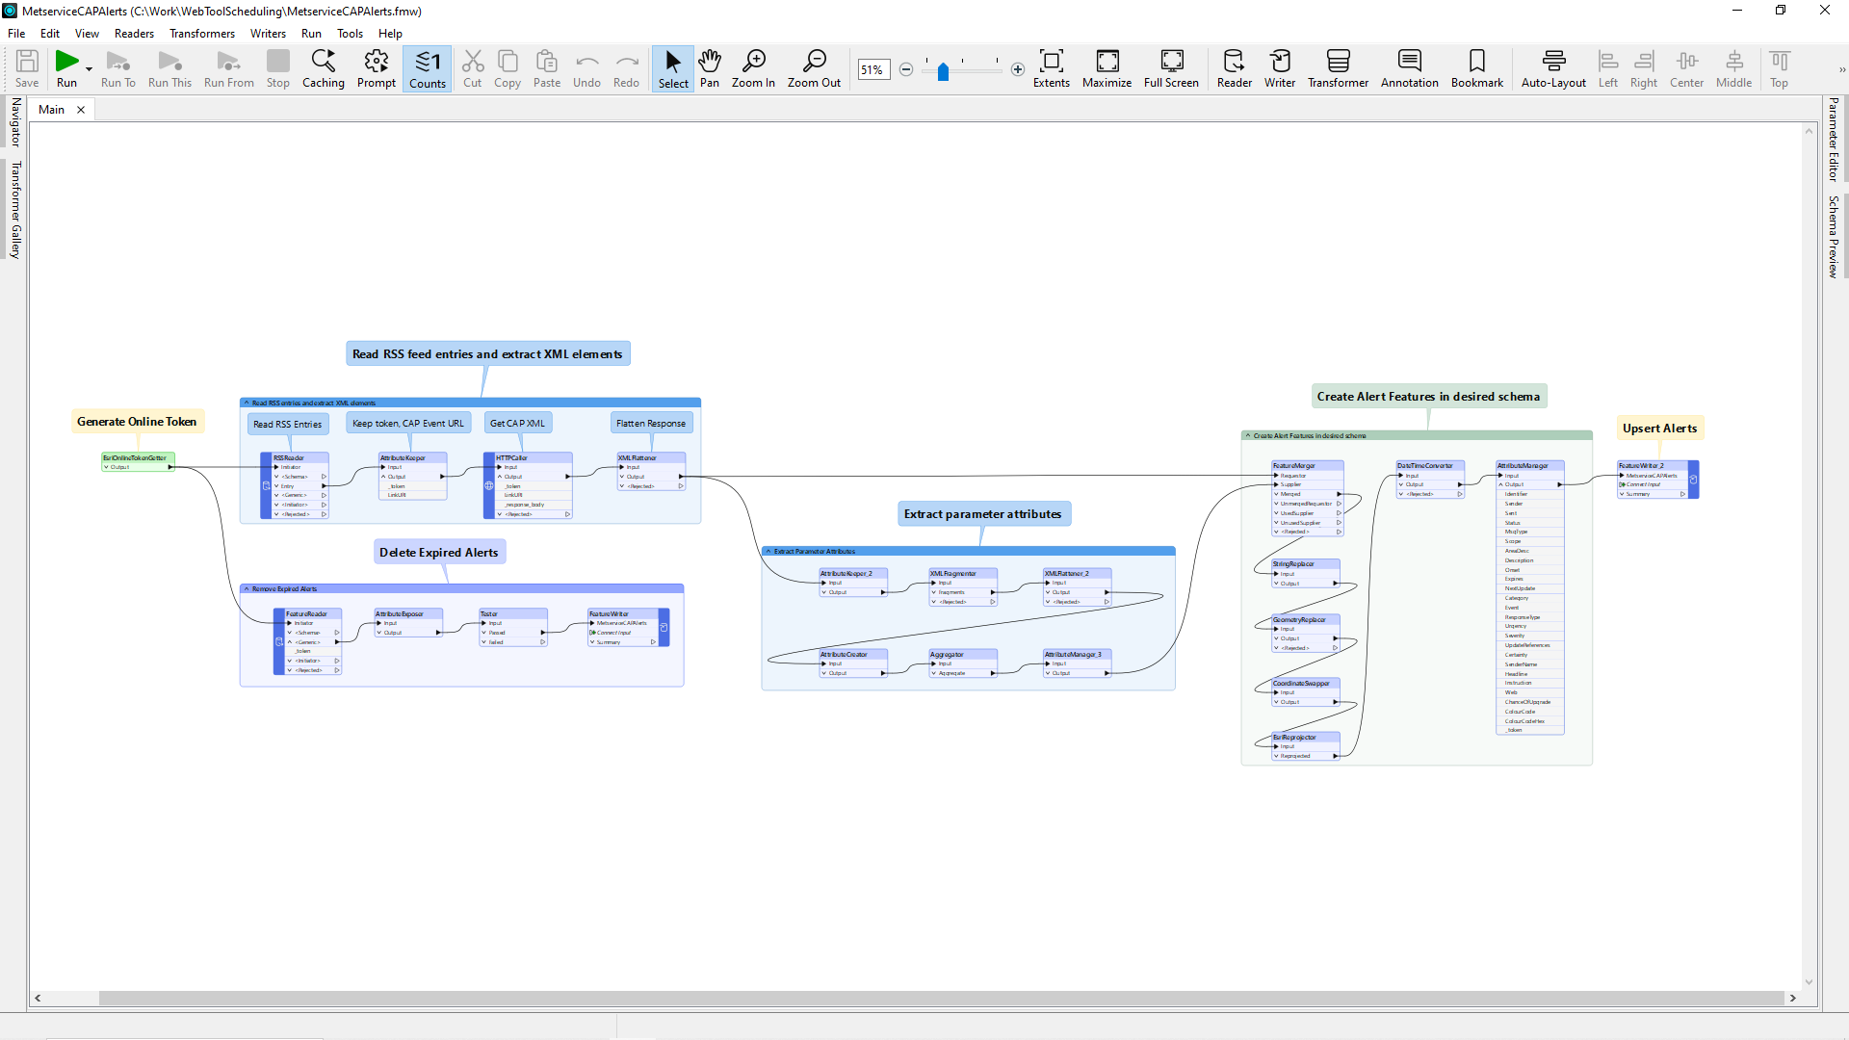Insert a Transformer
Viewport: 1849px width, 1040px height.
[1339, 68]
